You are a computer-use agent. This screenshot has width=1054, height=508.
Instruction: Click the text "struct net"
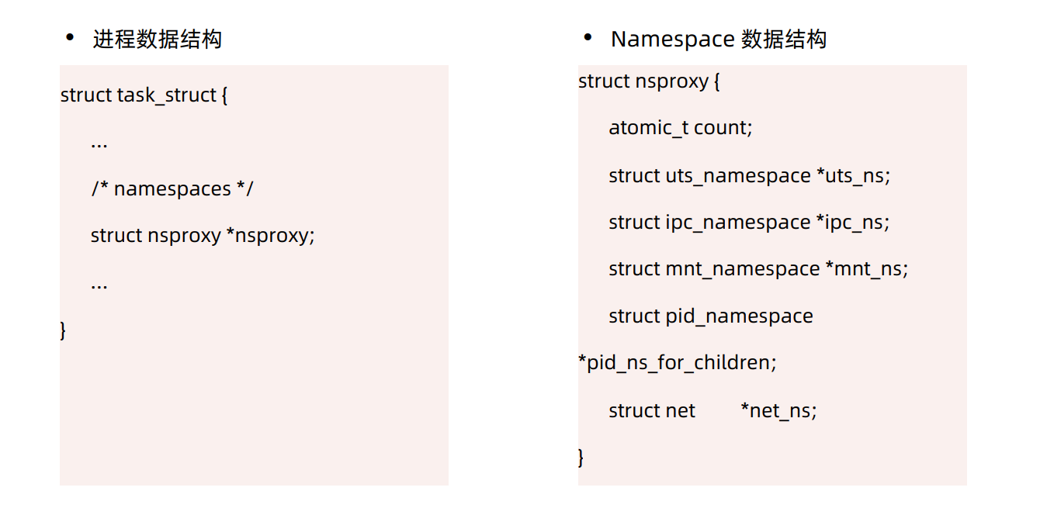[x=652, y=410]
